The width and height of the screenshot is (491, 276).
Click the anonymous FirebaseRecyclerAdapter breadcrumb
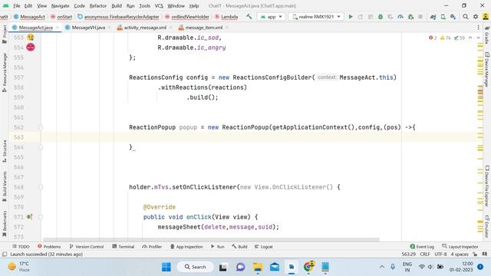click(x=121, y=17)
